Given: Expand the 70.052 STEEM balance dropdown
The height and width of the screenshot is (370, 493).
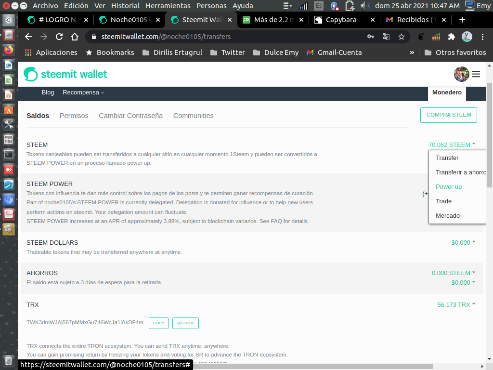Looking at the screenshot, I should (452, 145).
